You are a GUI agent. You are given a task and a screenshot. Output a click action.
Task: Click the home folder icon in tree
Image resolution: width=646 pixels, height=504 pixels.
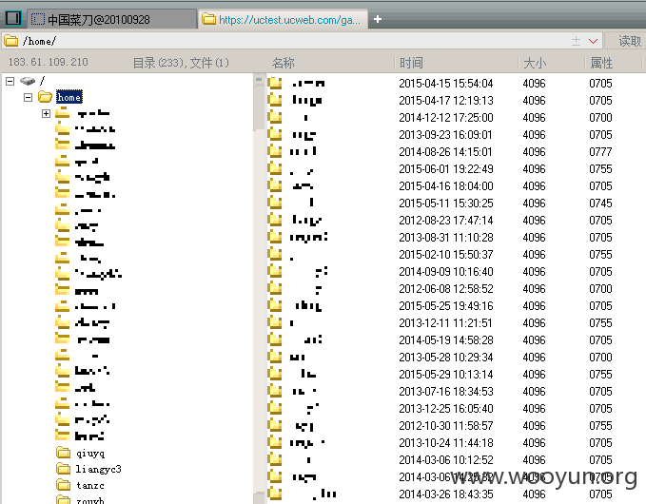pos(45,97)
